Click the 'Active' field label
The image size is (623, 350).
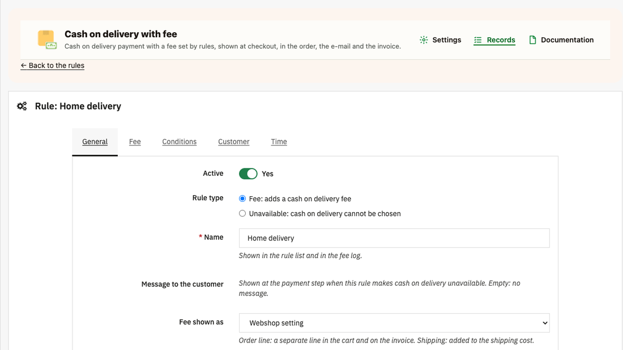tap(213, 174)
